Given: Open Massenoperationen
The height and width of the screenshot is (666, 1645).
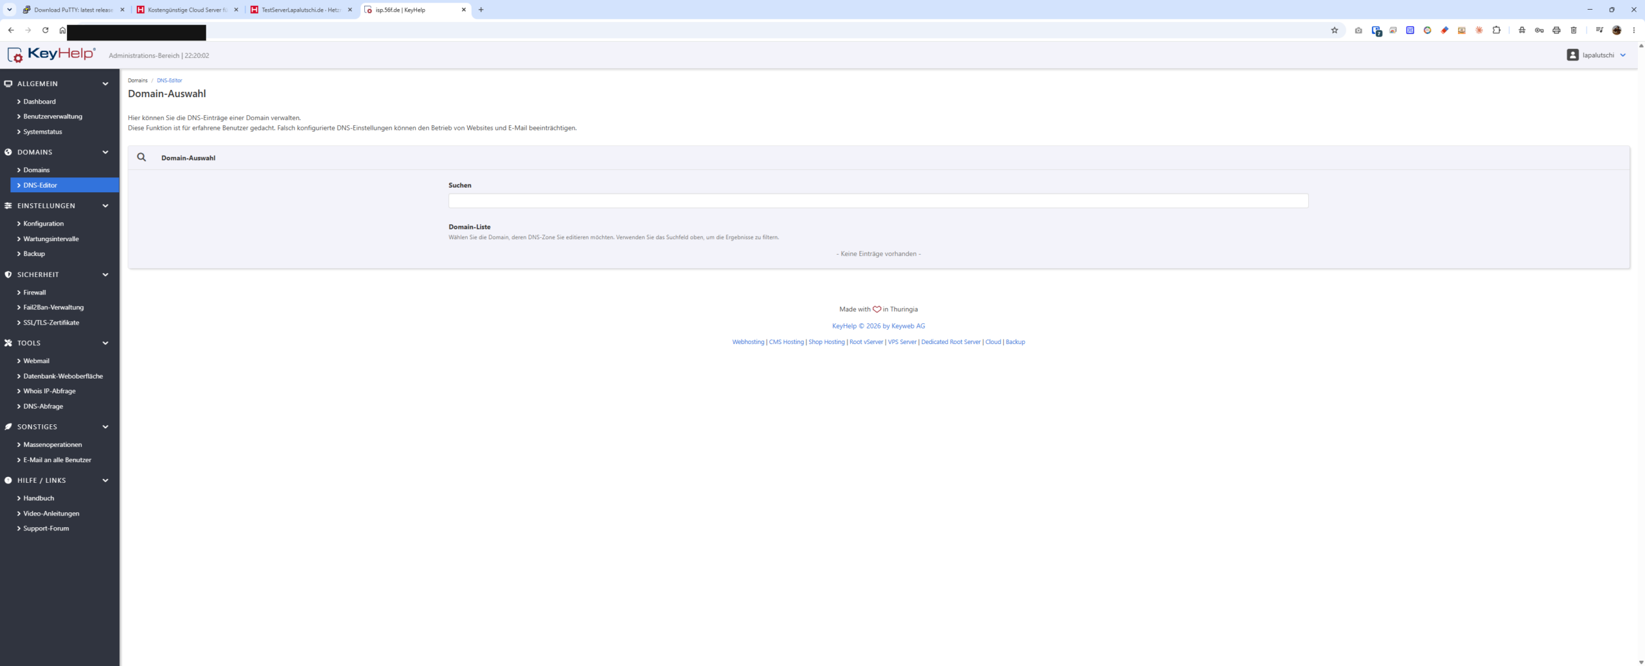Looking at the screenshot, I should pyautogui.click(x=53, y=445).
